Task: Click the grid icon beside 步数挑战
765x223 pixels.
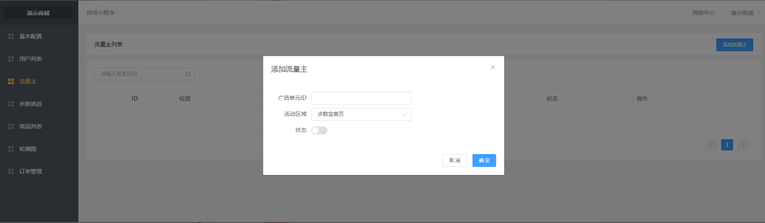Action: pos(11,104)
